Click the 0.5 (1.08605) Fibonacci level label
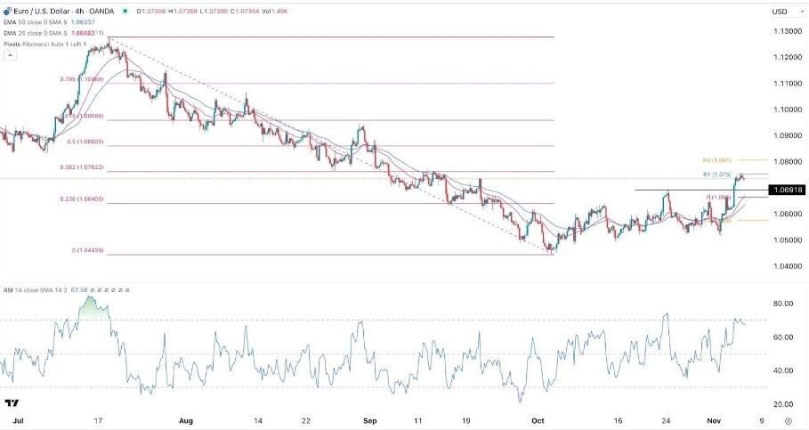809x430 pixels. (x=85, y=142)
